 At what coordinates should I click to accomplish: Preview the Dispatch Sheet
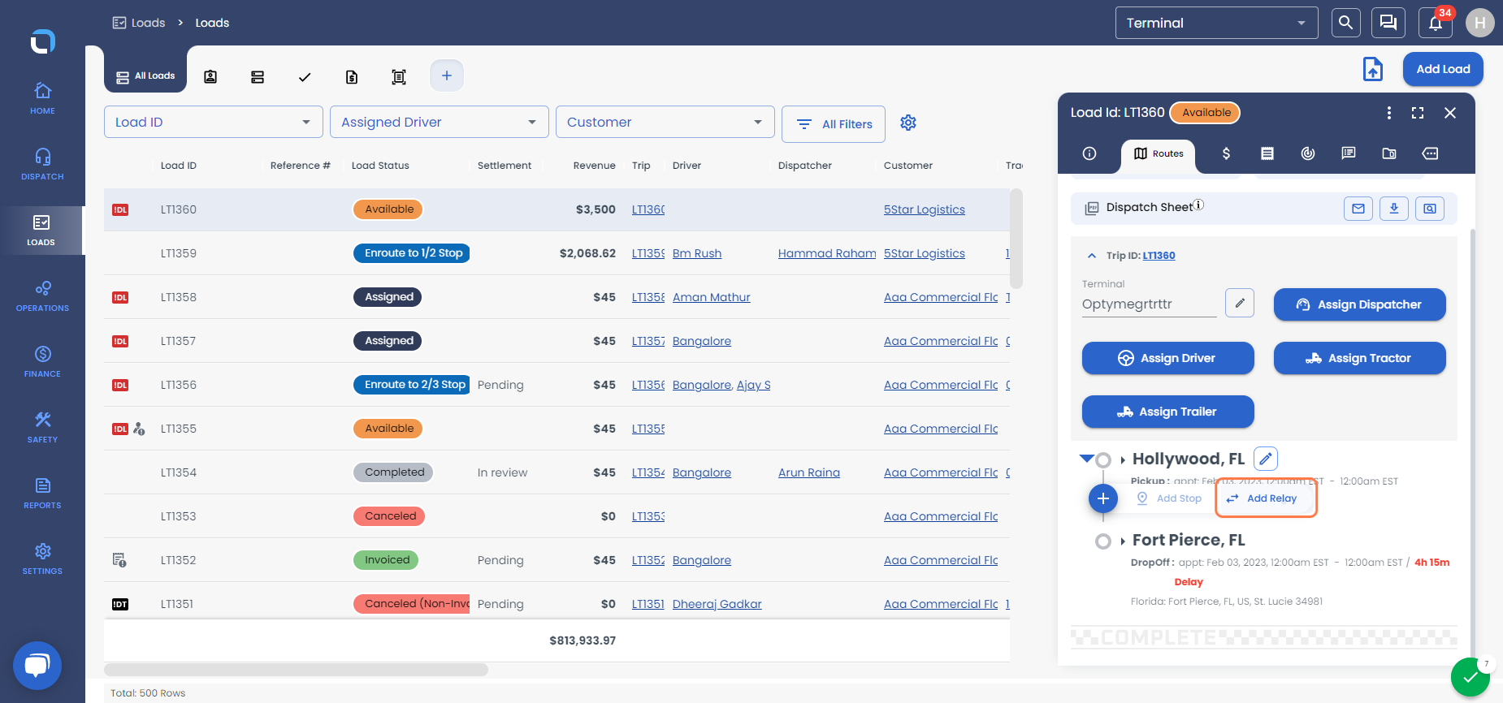coord(1430,209)
